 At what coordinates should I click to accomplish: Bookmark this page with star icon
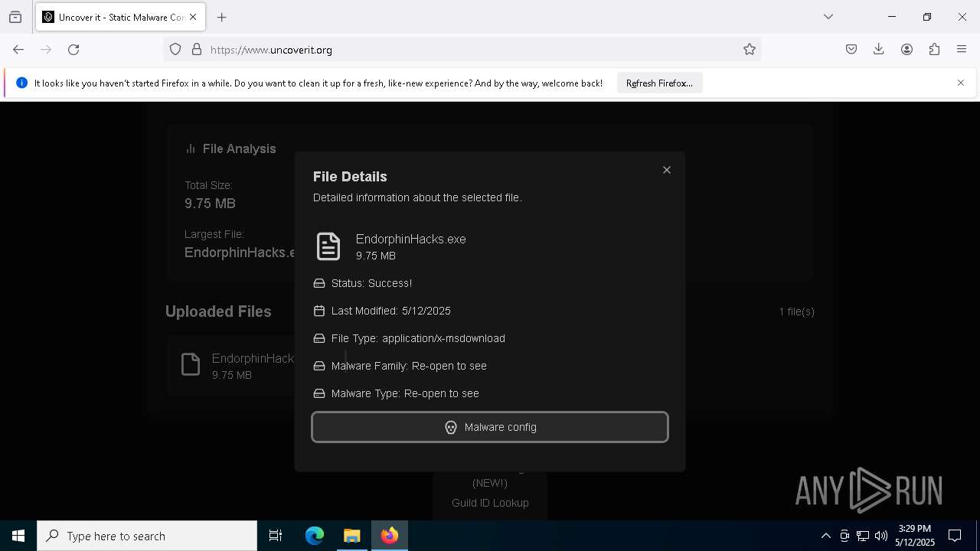750,50
